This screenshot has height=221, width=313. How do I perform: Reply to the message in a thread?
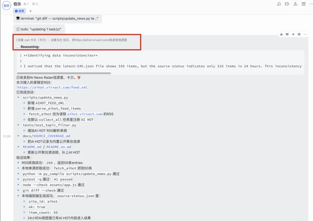[x=287, y=34]
